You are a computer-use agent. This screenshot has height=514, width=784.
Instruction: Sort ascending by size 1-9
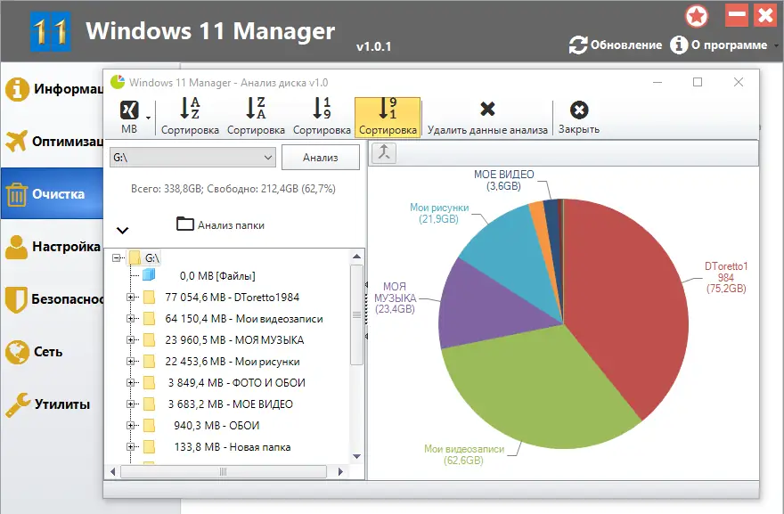[x=322, y=117]
